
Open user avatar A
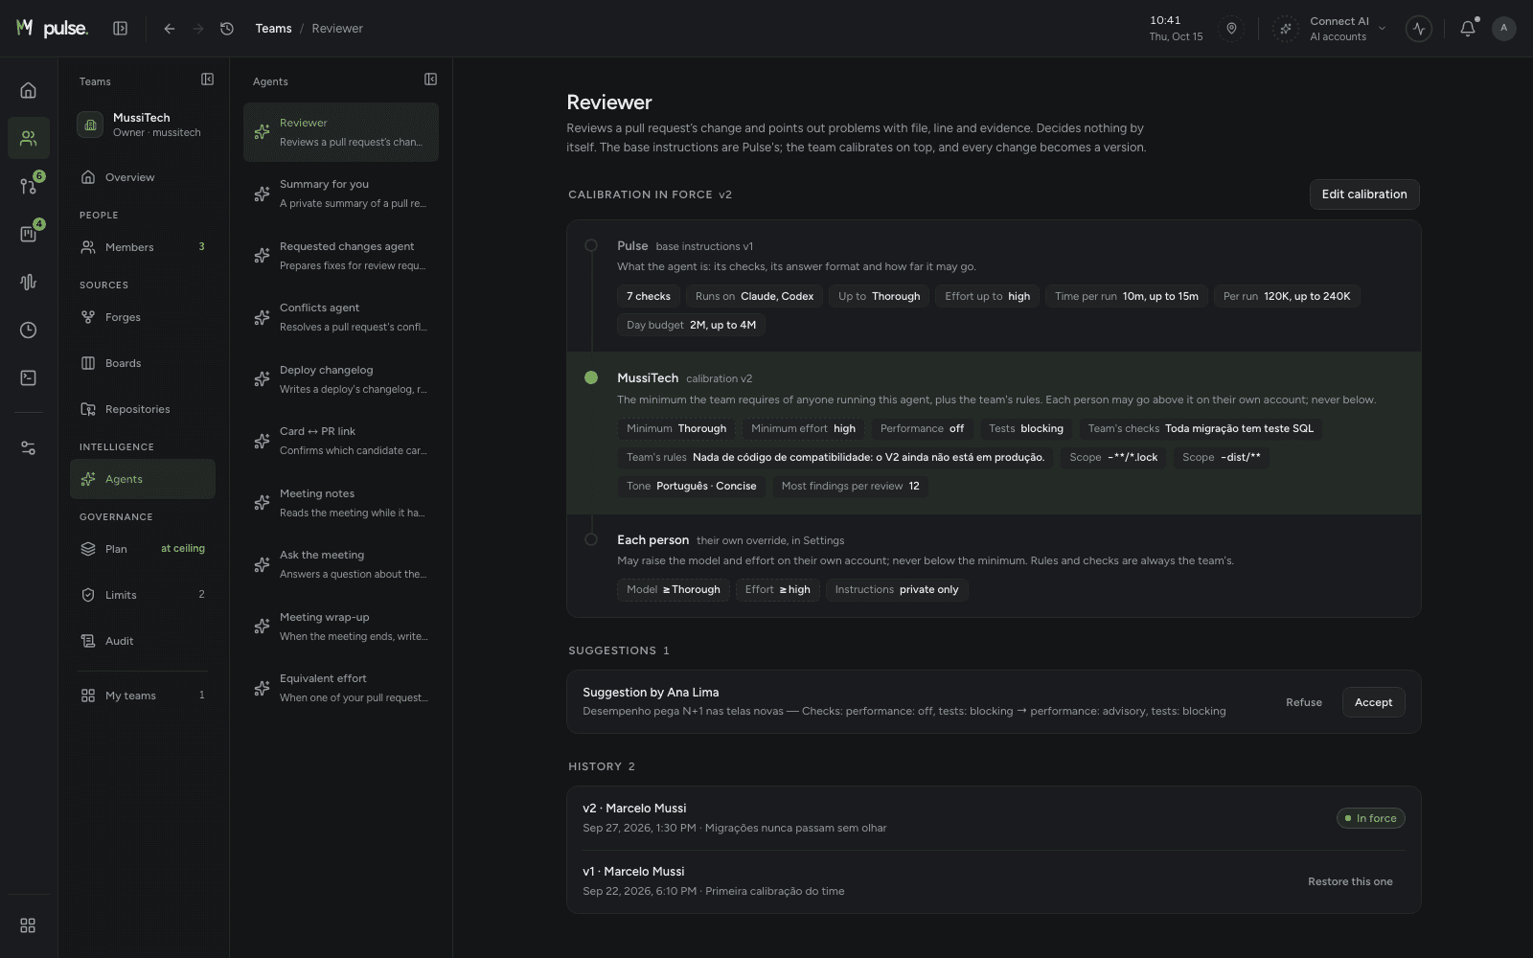point(1504,29)
